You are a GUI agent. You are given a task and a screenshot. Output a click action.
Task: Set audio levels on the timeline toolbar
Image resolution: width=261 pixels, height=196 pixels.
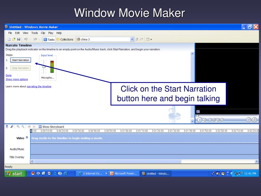click(7, 127)
